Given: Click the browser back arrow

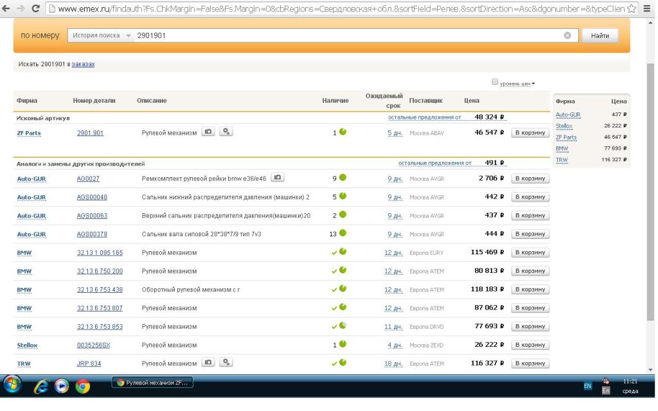Looking at the screenshot, I should [x=6, y=8].
